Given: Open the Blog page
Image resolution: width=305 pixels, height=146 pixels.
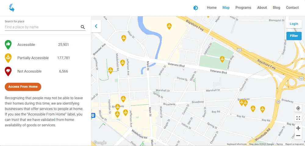Looking at the screenshot, I should point(276,8).
